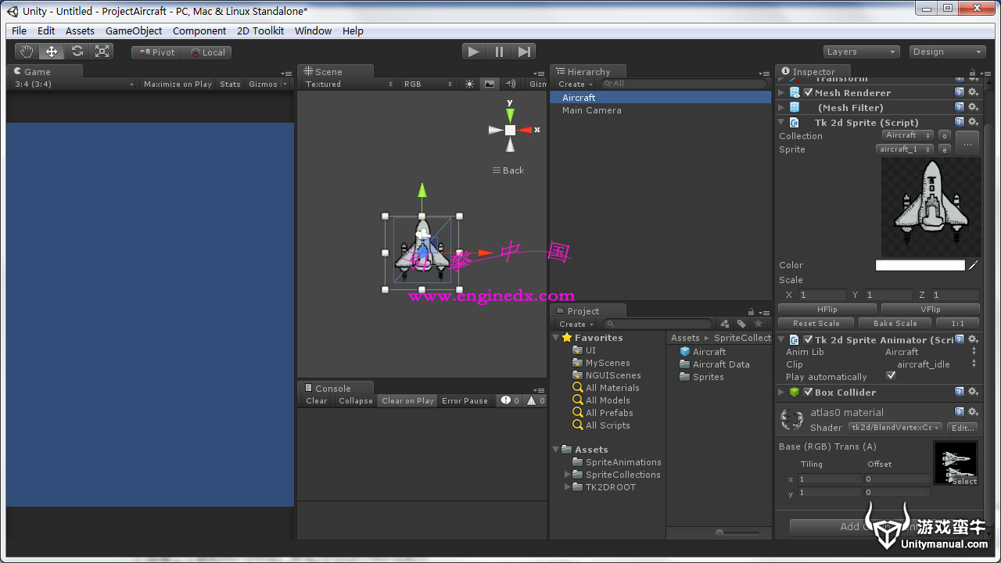This screenshot has height=563, width=1001.
Task: Toggle scene audio speaker icon
Action: click(511, 84)
